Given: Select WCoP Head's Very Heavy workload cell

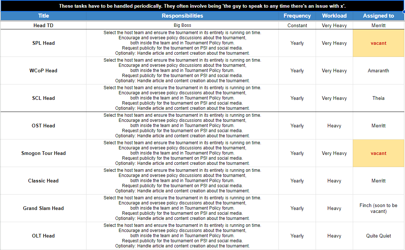Looking at the screenshot, I should (x=334, y=70).
